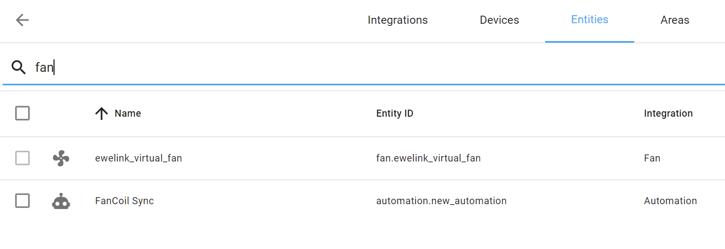The image size is (725, 249).
Task: Sort by Integration column header
Action: (x=668, y=113)
